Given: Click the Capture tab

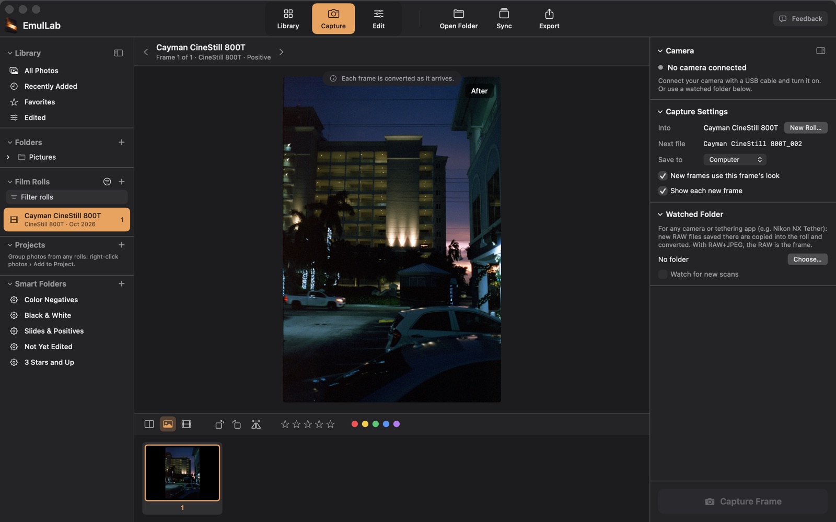Looking at the screenshot, I should click(x=333, y=19).
